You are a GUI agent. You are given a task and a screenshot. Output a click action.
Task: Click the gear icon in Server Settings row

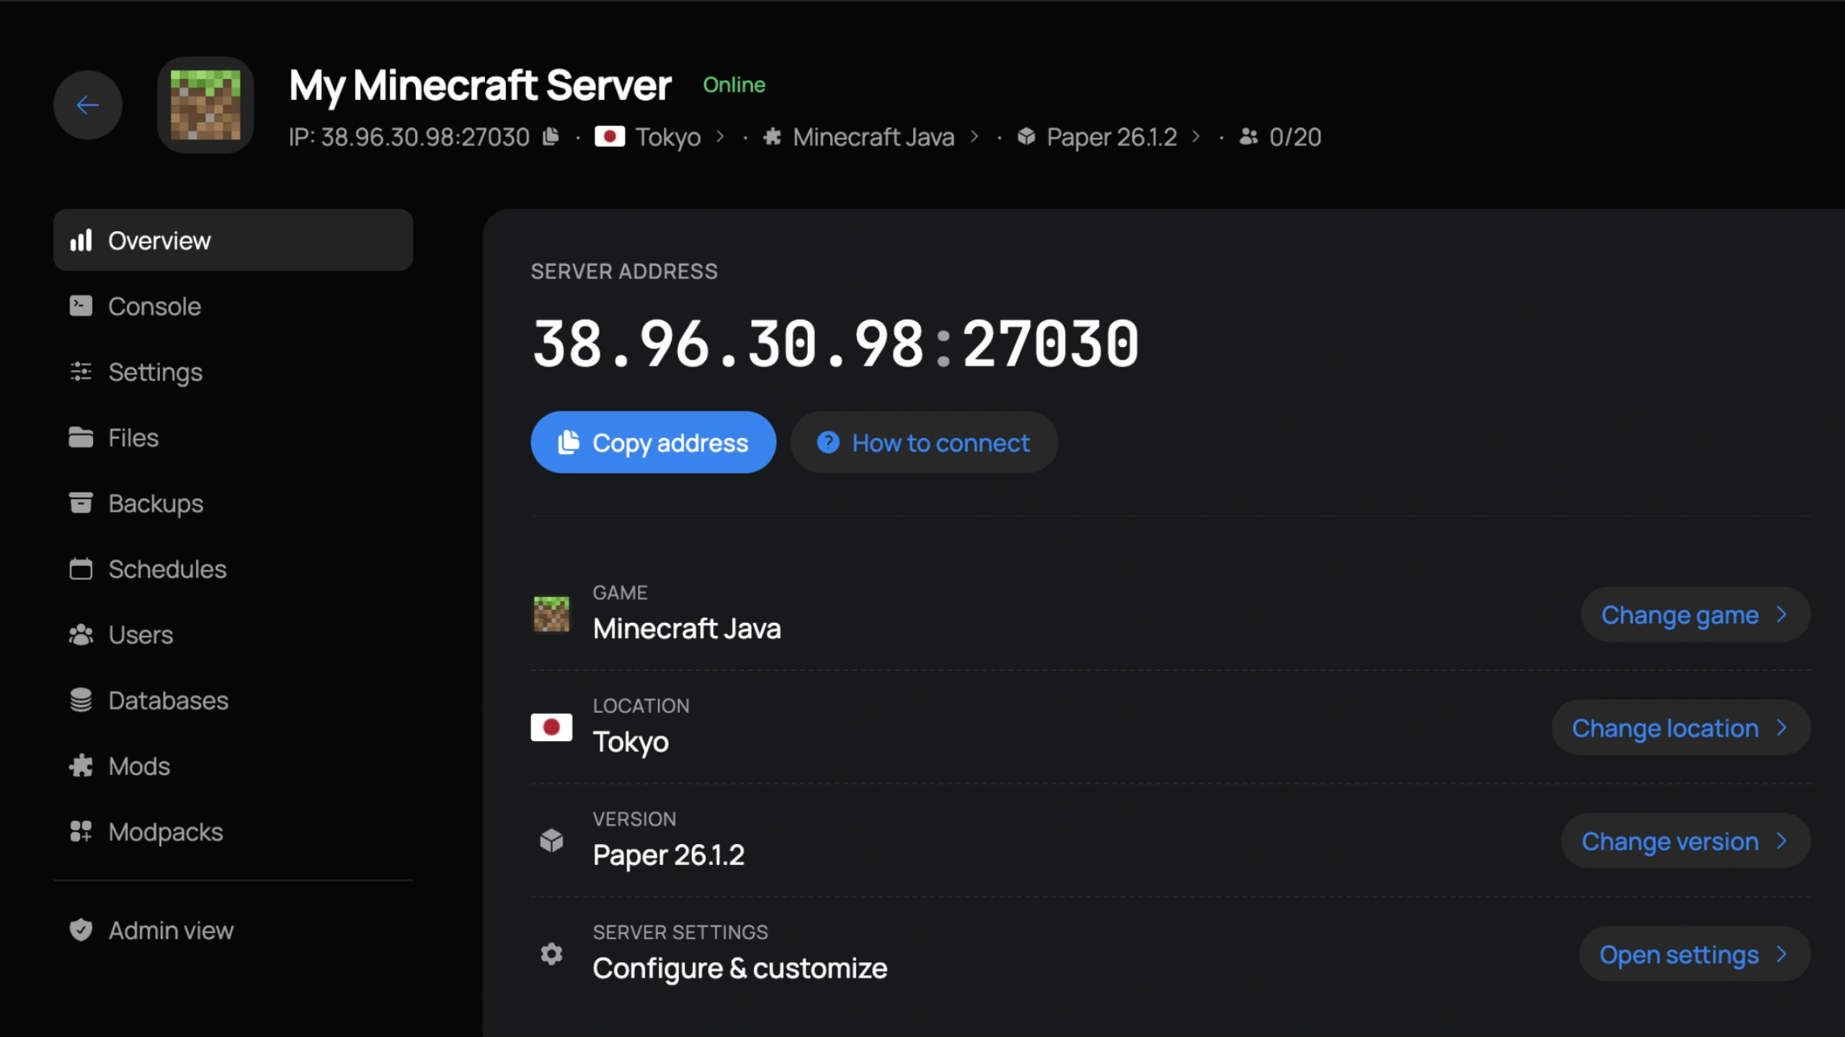click(551, 953)
